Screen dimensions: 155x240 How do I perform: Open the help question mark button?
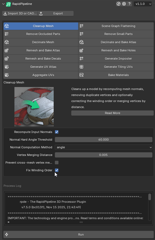pos(129,4)
